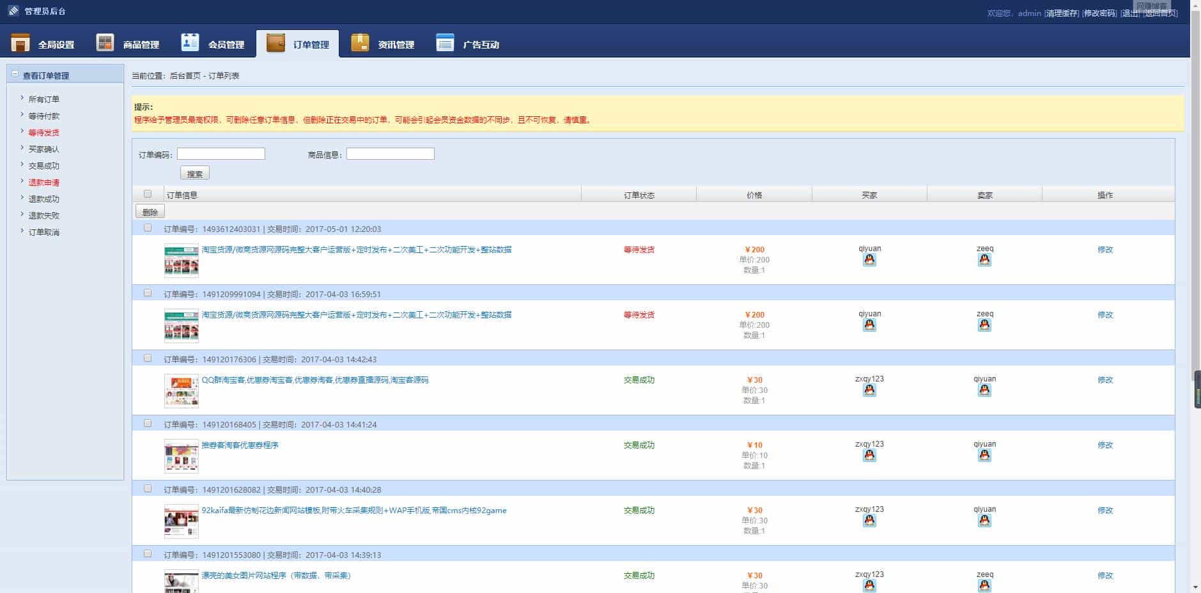Click buyer zxqy123's QQ icon on order 149120176306
Screen dimensions: 1201x593
(x=869, y=390)
